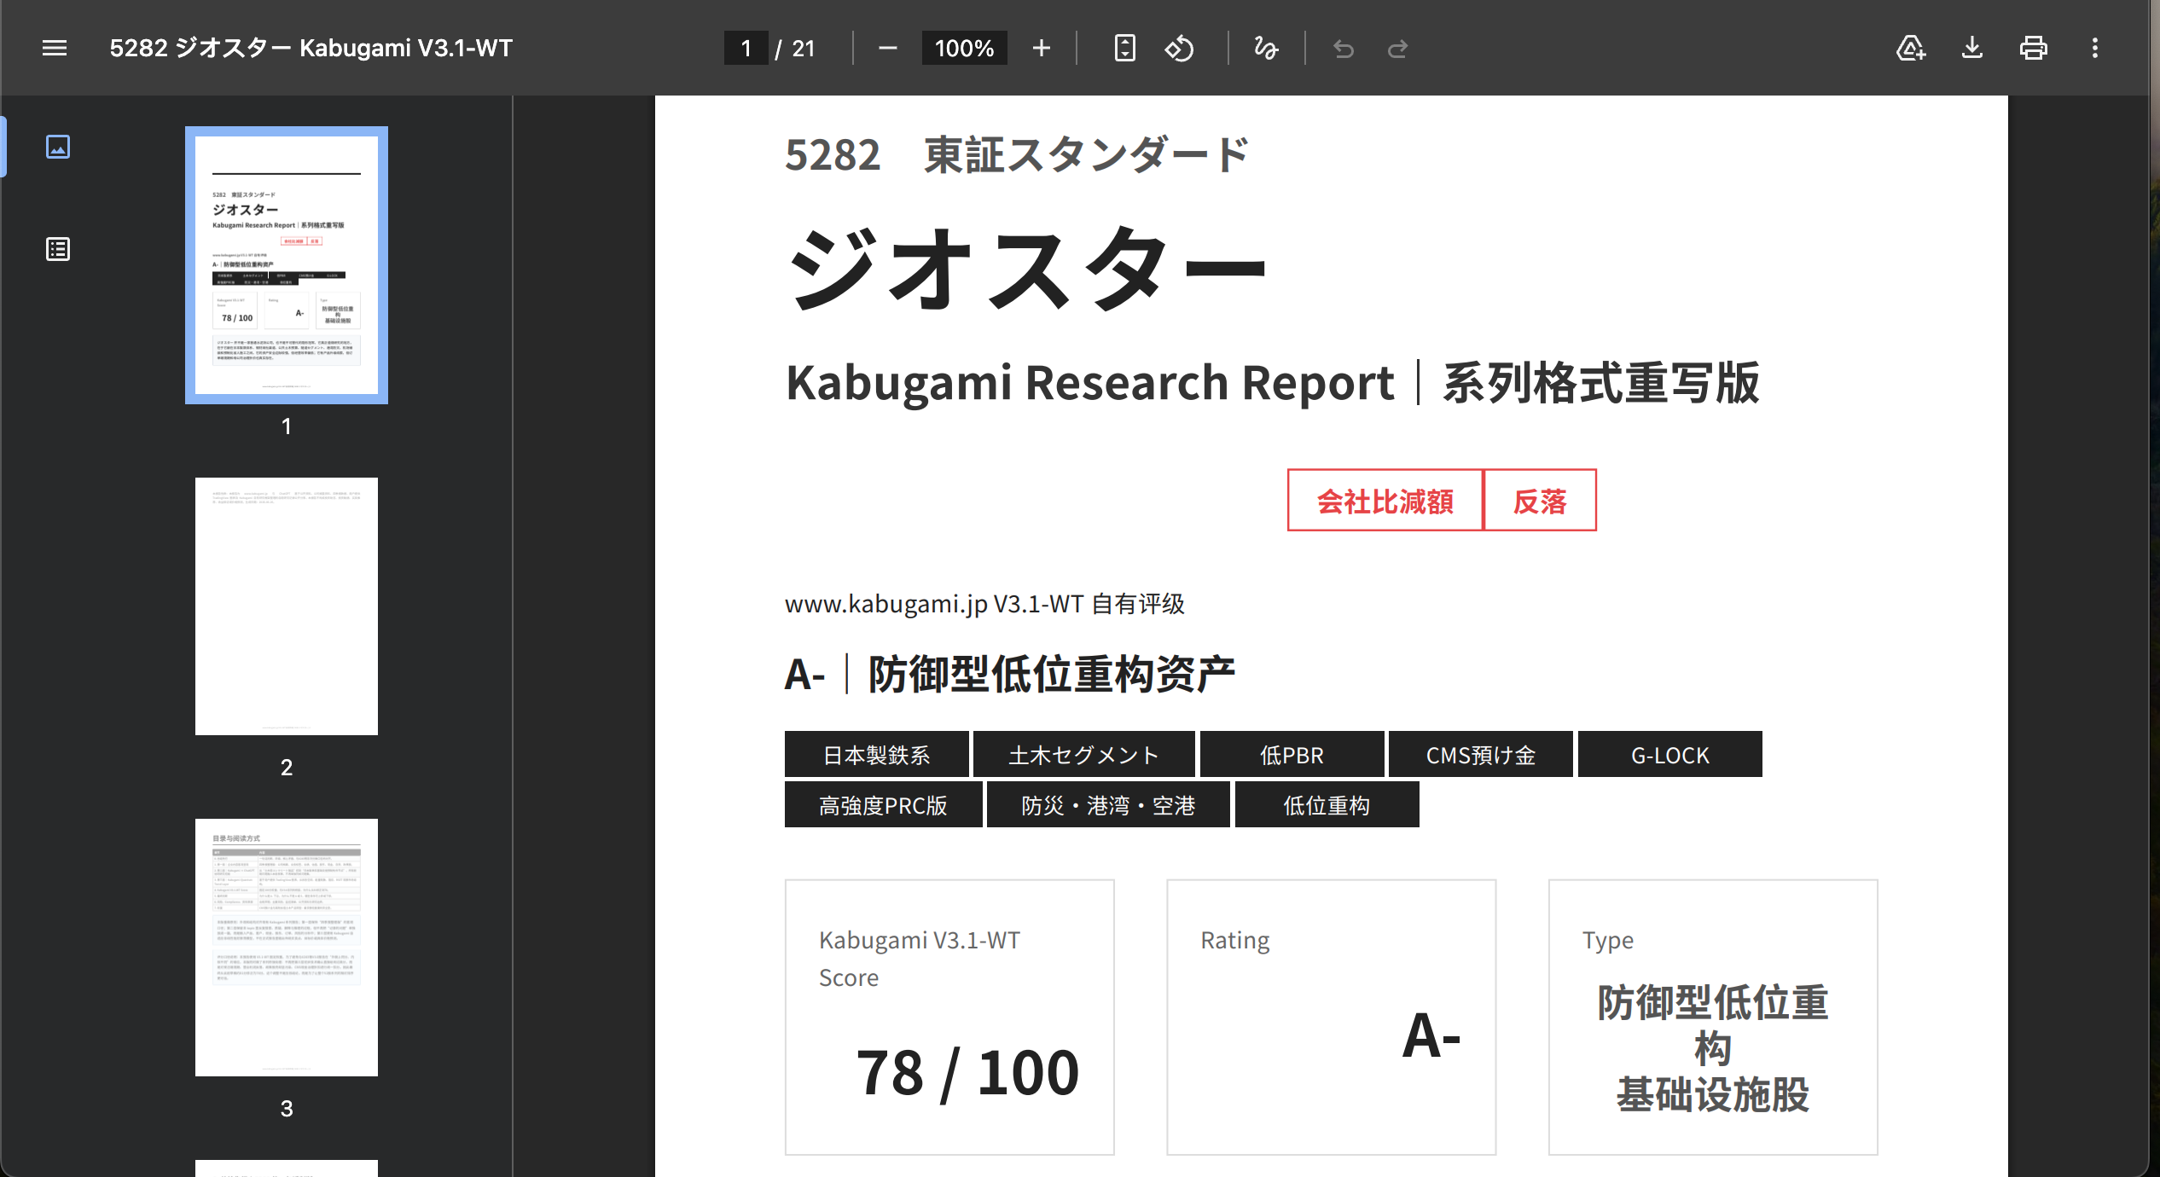Image resolution: width=2160 pixels, height=1177 pixels.
Task: Click the A- value in Rating card
Action: tap(1431, 1036)
